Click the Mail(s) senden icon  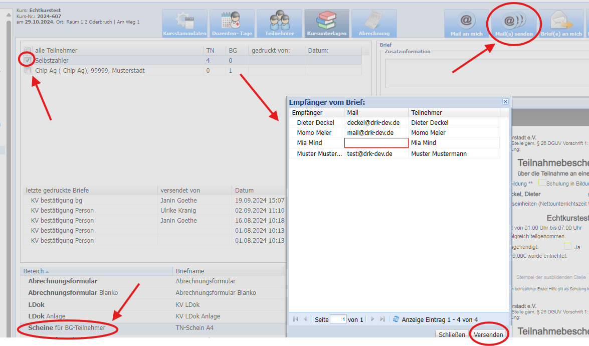(x=513, y=23)
